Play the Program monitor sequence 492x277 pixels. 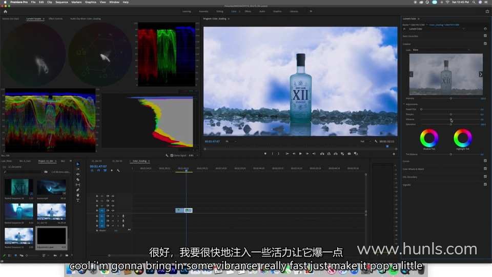coord(300,153)
